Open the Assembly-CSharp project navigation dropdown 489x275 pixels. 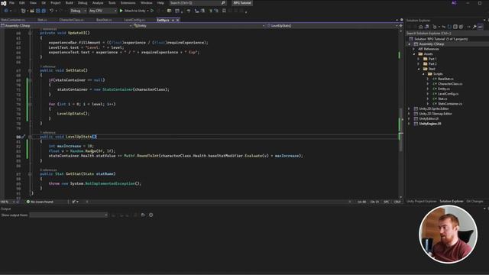66,25
